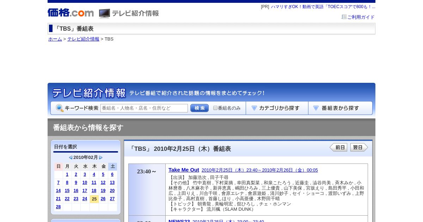
Task: Click the 日付を選択 panel heading
Action: point(66,147)
